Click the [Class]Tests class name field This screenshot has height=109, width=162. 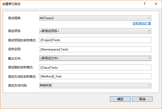[95, 67]
